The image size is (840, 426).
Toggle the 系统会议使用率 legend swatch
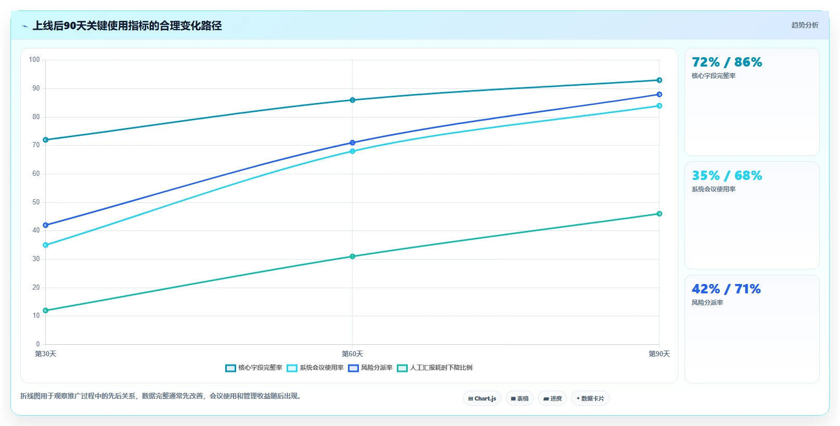[x=292, y=368]
